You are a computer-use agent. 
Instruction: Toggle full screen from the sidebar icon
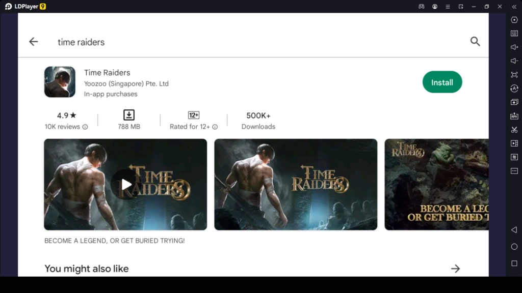514,75
